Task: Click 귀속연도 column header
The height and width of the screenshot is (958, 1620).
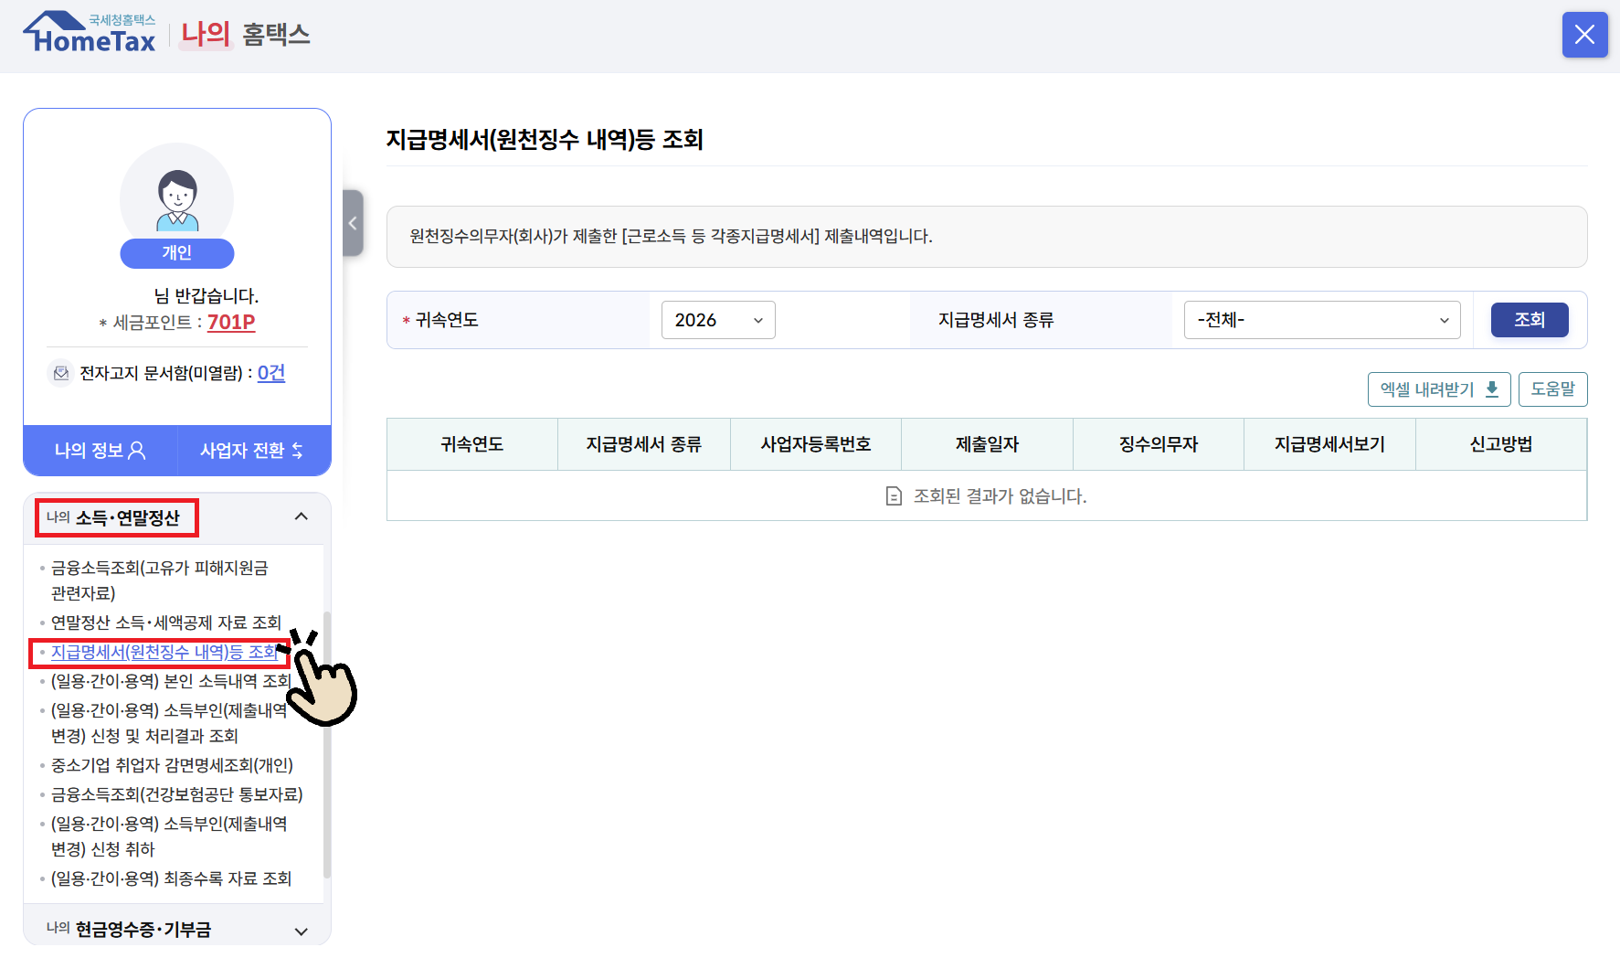Action: [x=472, y=444]
